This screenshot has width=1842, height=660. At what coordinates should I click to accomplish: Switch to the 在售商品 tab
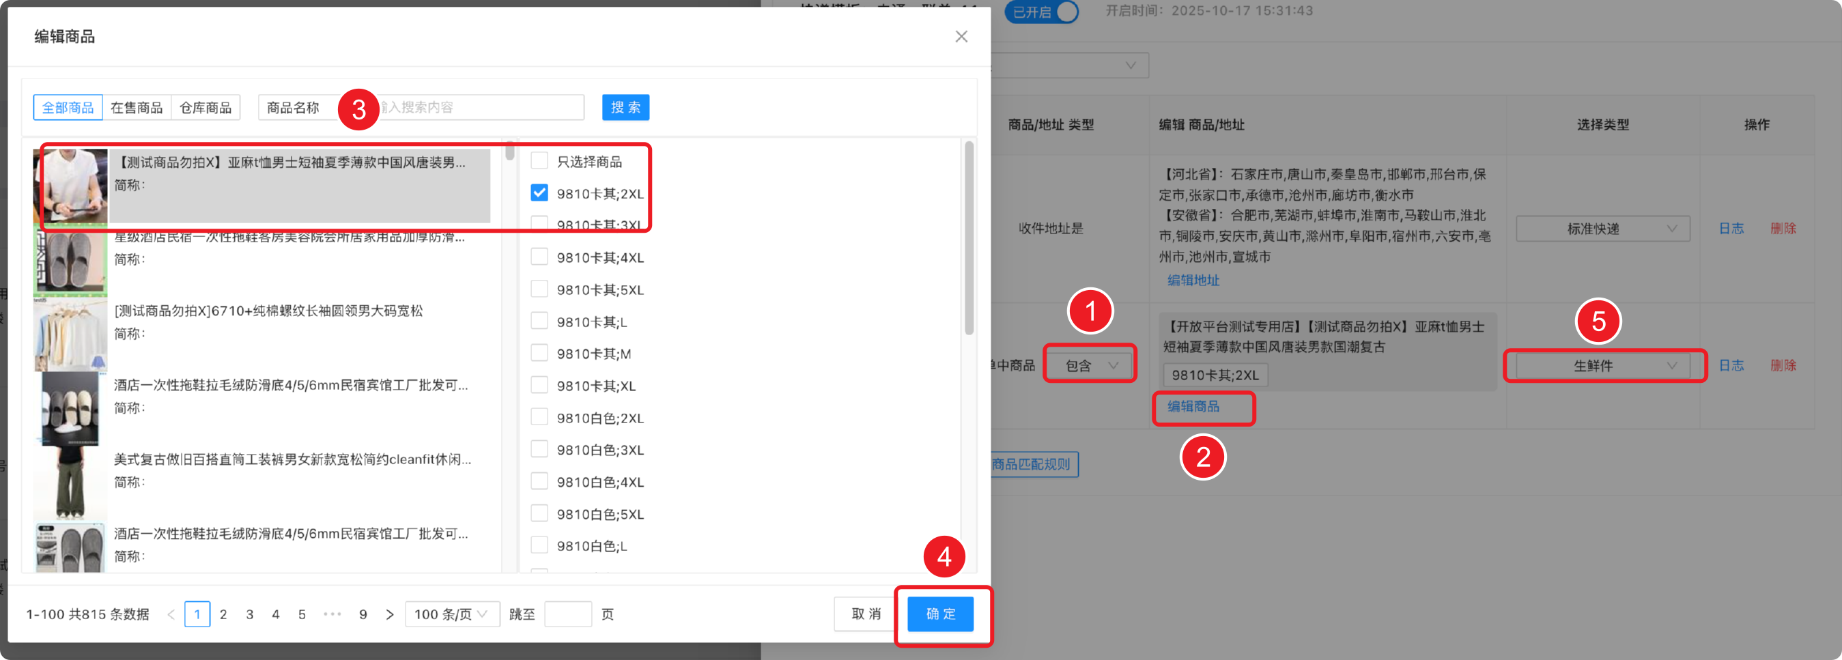[x=137, y=107]
